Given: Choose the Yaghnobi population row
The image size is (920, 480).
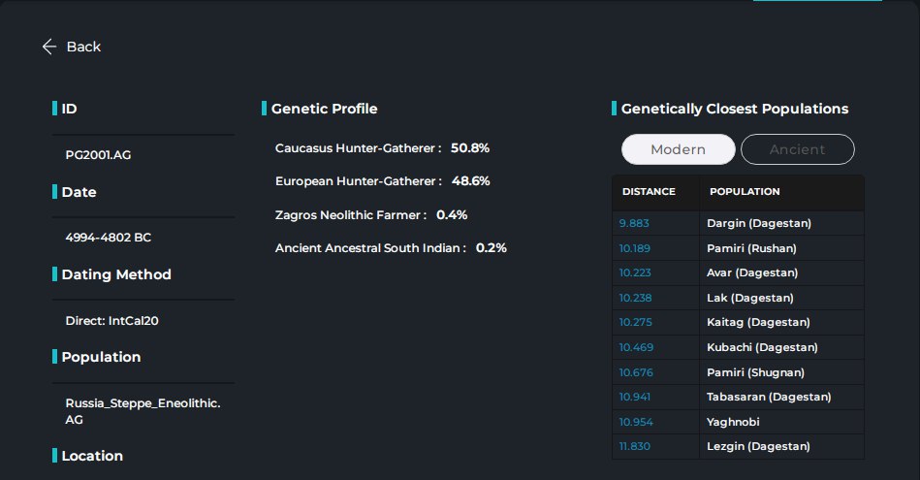Looking at the screenshot, I should (x=738, y=422).
